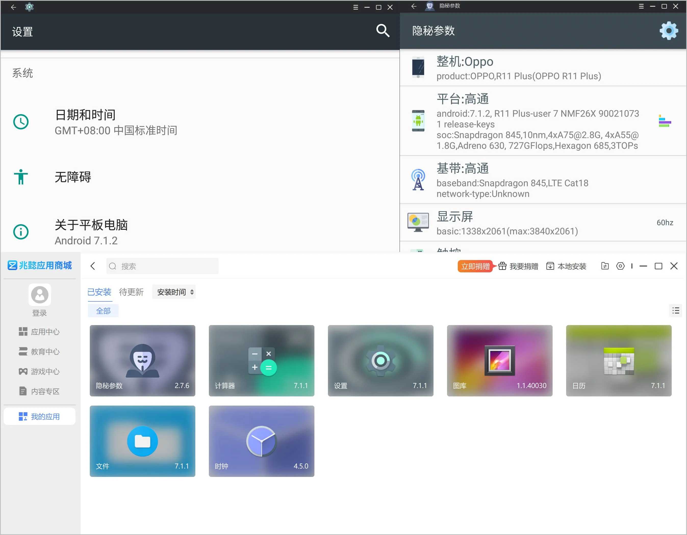Switch to the 待更新 tab
The height and width of the screenshot is (535, 687).
point(131,292)
